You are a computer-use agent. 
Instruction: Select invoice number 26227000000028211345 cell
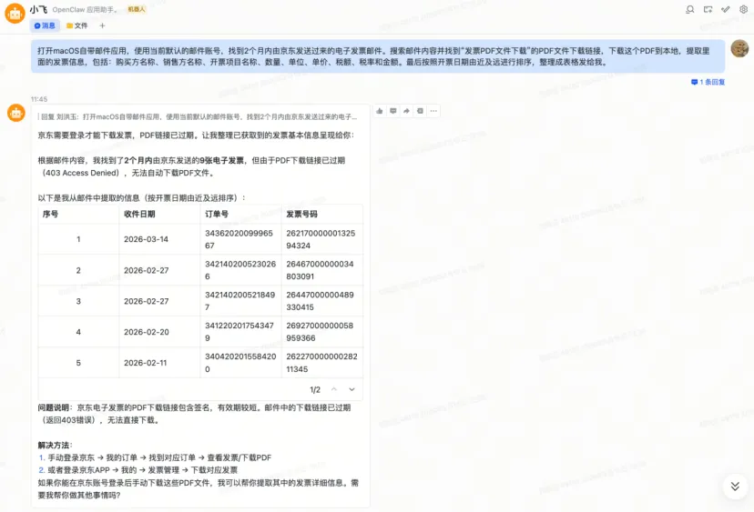coord(321,363)
